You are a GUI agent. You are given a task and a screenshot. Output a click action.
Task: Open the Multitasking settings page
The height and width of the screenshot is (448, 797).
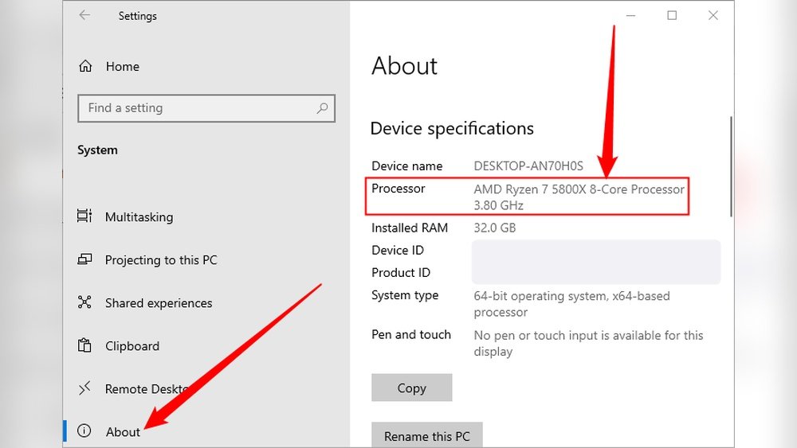click(139, 217)
